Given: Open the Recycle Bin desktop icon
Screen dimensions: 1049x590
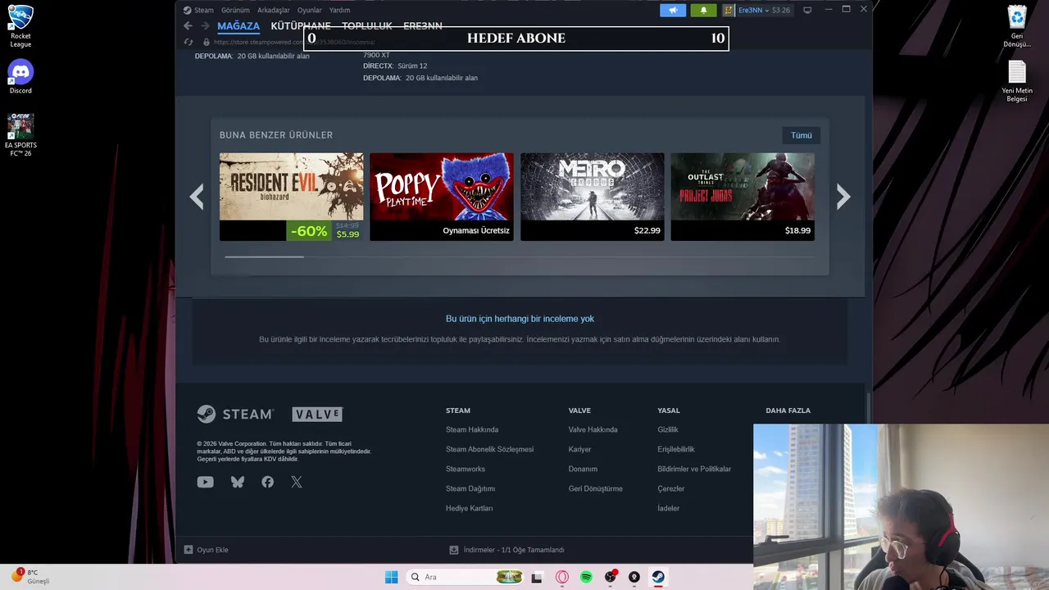Looking at the screenshot, I should (1017, 26).
